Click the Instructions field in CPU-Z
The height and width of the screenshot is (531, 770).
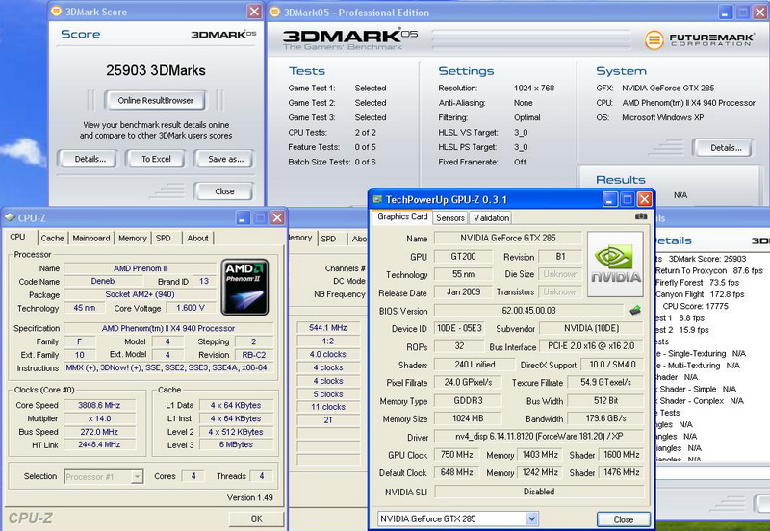169,367
